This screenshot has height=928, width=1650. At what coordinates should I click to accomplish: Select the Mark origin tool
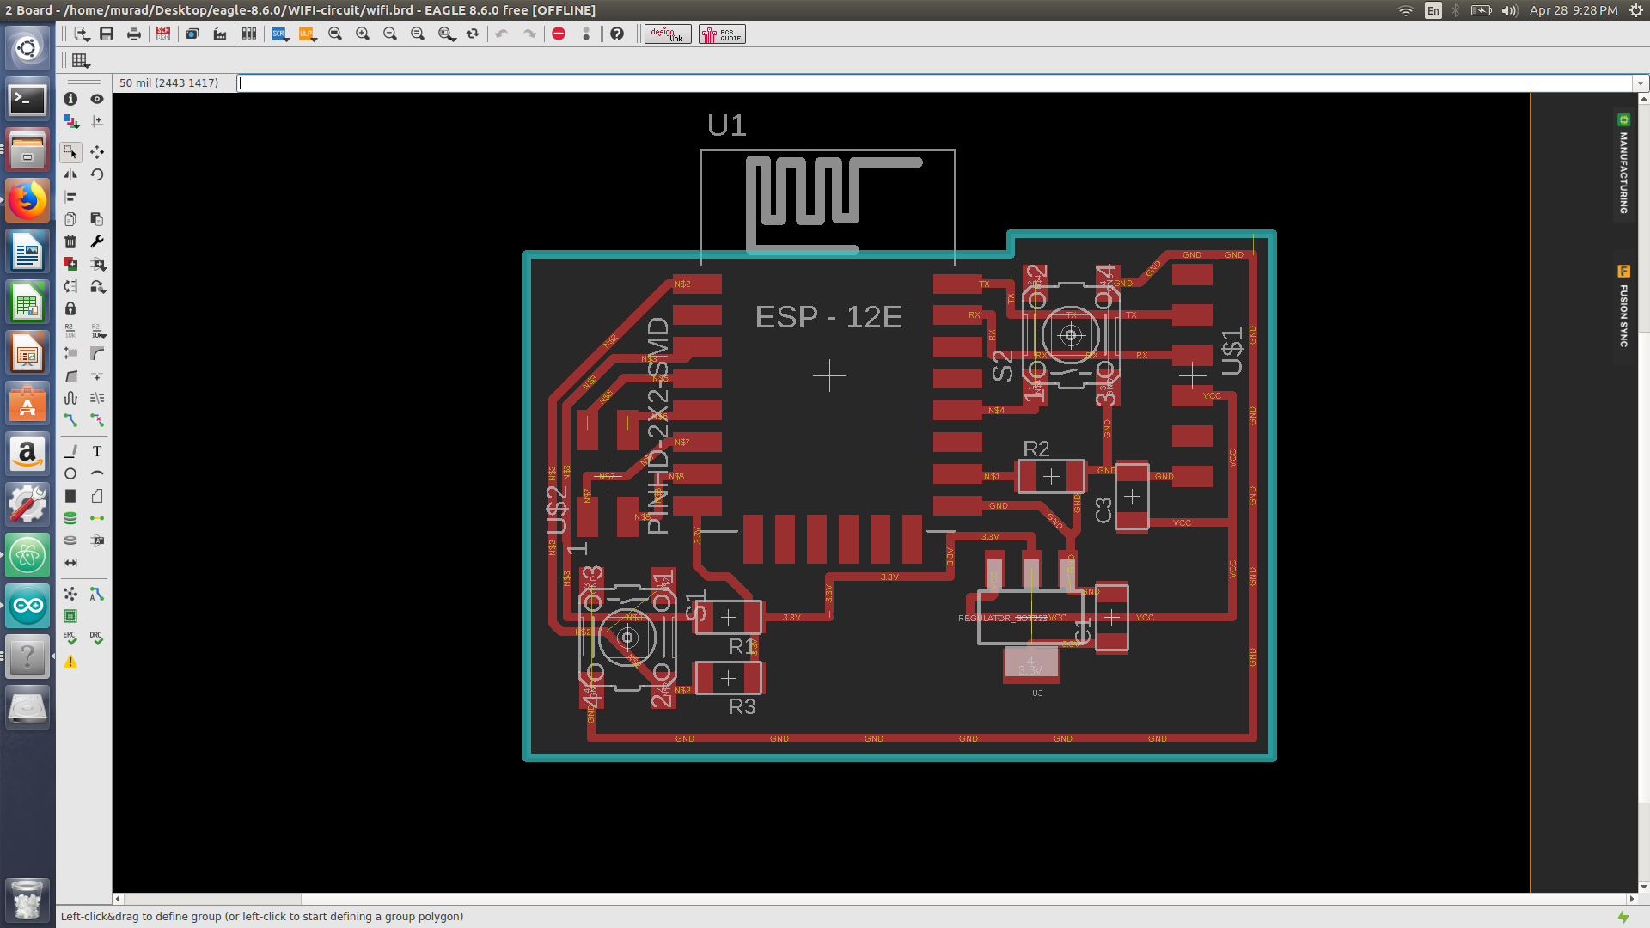(x=97, y=121)
